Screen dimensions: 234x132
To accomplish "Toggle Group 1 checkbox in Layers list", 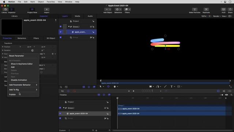I will (x=60, y=26).
